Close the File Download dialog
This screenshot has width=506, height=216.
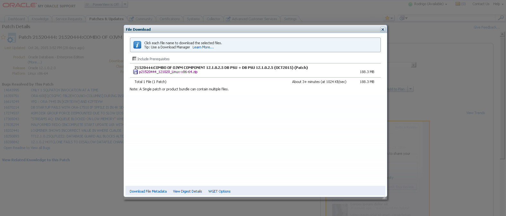click(382, 29)
